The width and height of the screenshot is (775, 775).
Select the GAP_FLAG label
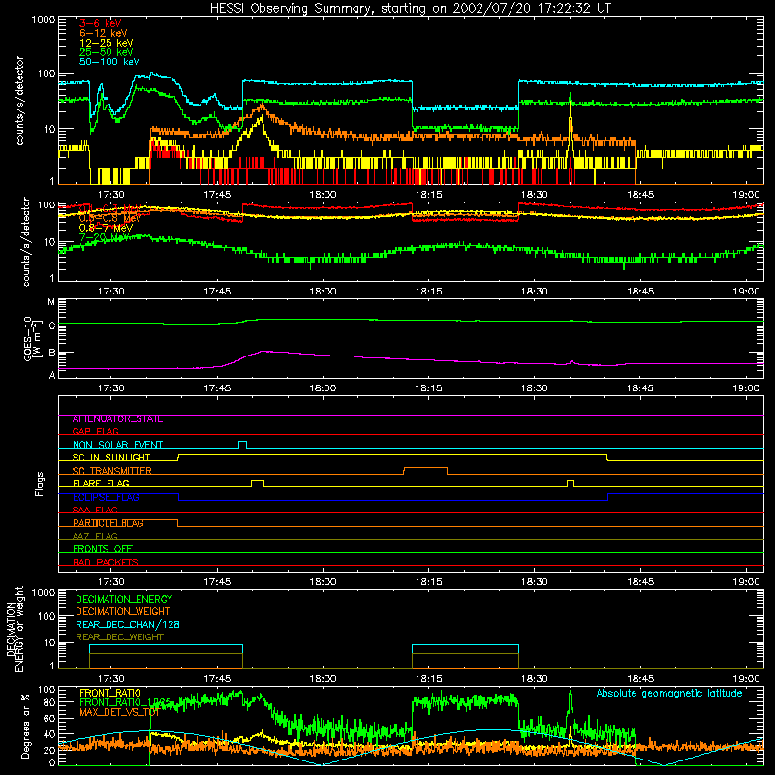point(95,431)
